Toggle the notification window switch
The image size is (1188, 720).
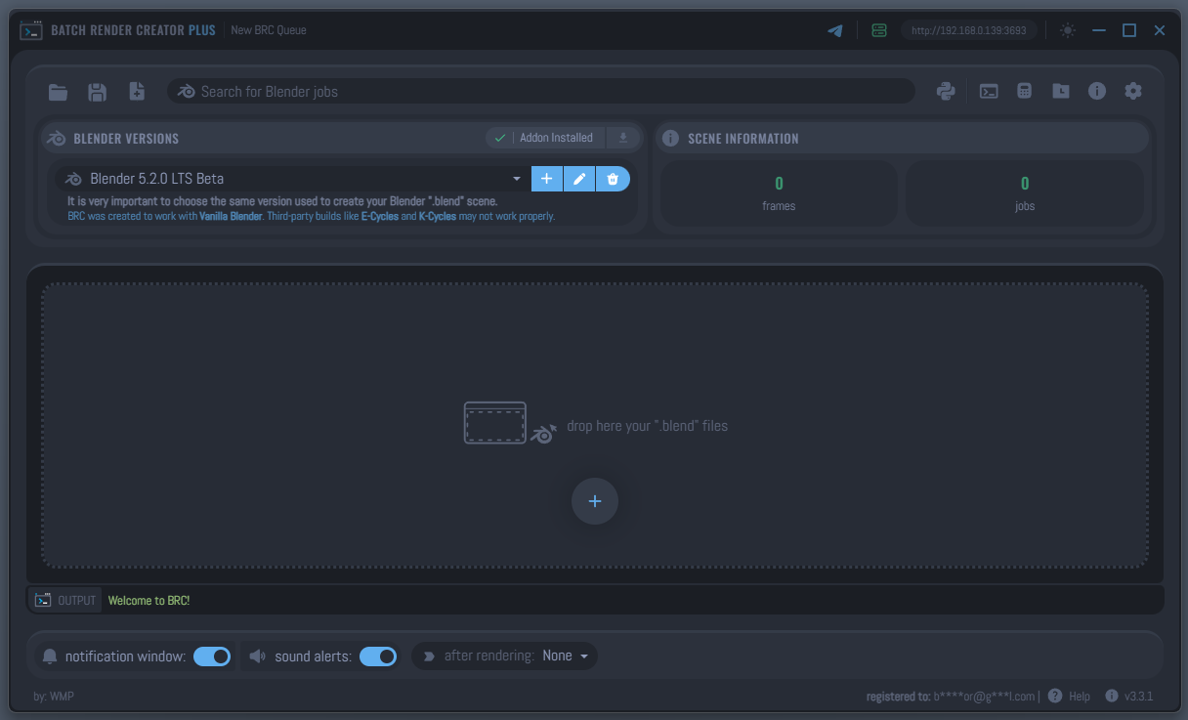[212, 656]
